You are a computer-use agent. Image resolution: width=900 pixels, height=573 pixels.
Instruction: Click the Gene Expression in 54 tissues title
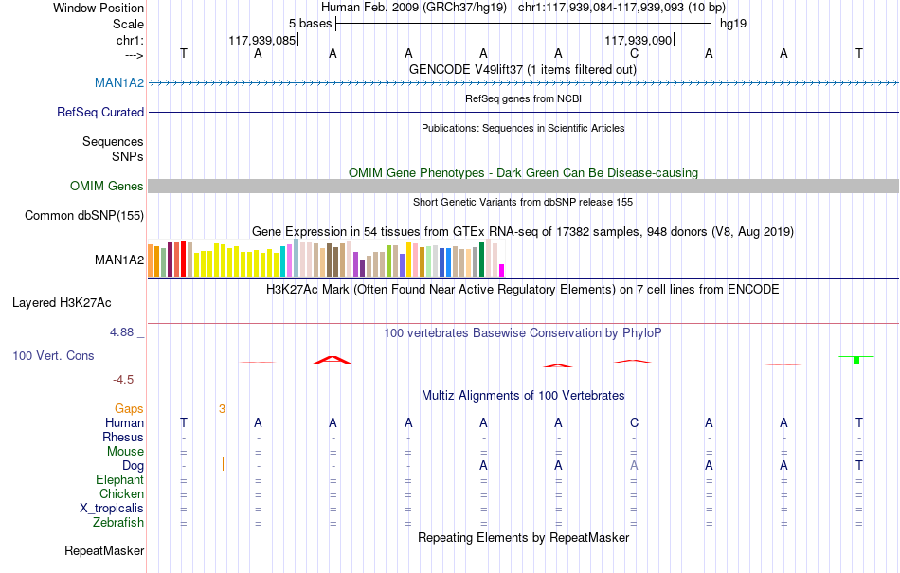[523, 232]
